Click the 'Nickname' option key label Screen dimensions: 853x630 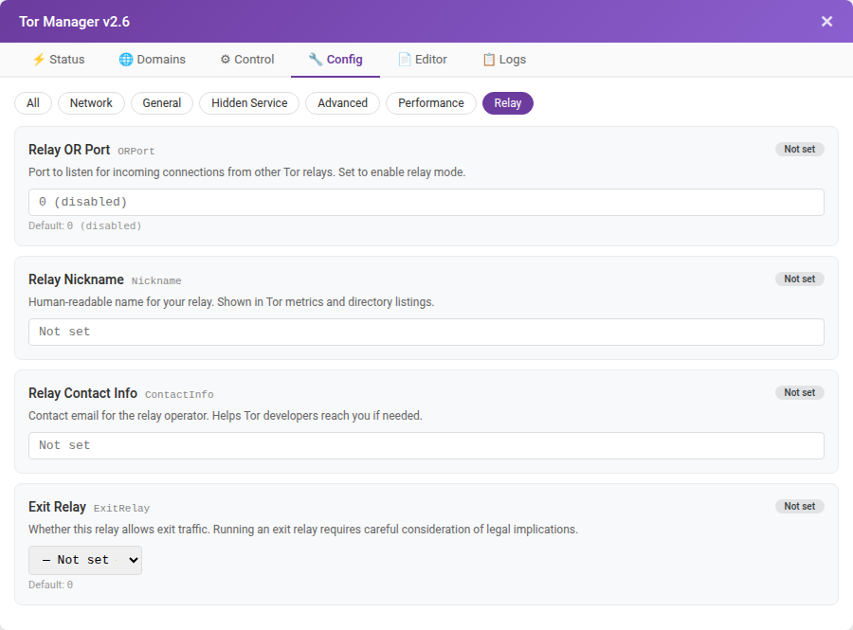pyautogui.click(x=156, y=281)
